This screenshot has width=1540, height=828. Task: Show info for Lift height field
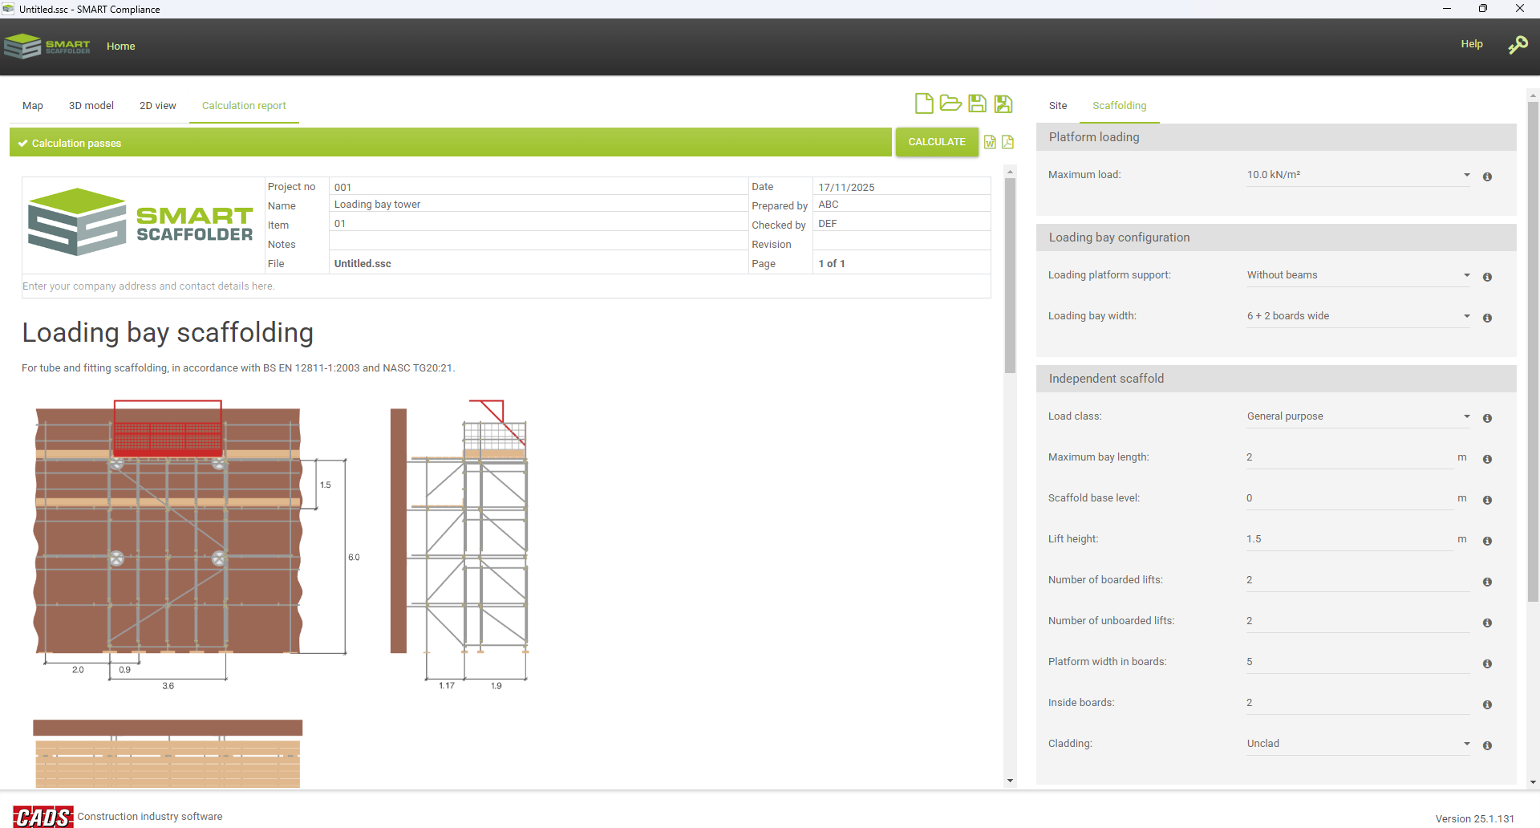click(x=1487, y=541)
